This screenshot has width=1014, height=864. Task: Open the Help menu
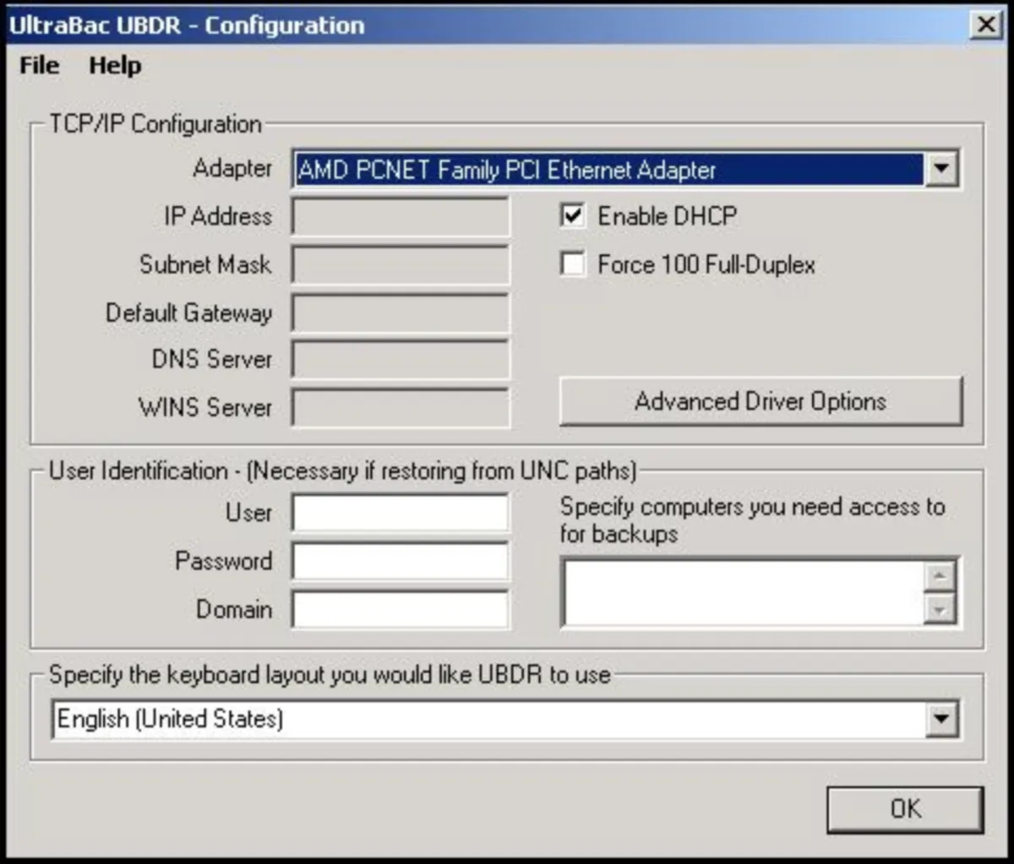[115, 66]
